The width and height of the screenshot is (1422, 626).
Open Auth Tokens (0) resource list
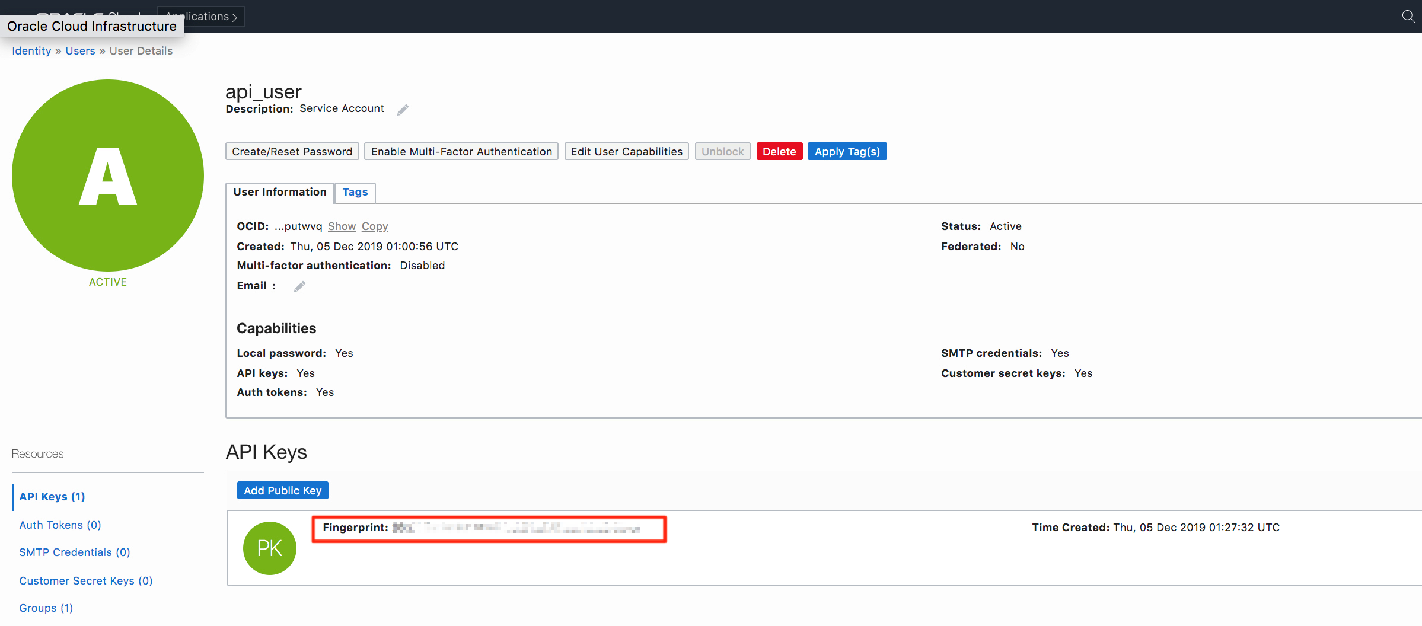coord(60,525)
